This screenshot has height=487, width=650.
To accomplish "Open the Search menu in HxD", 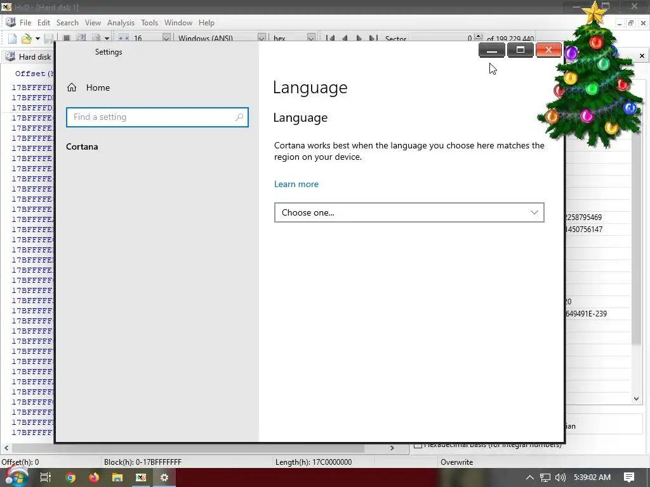I will [x=67, y=23].
